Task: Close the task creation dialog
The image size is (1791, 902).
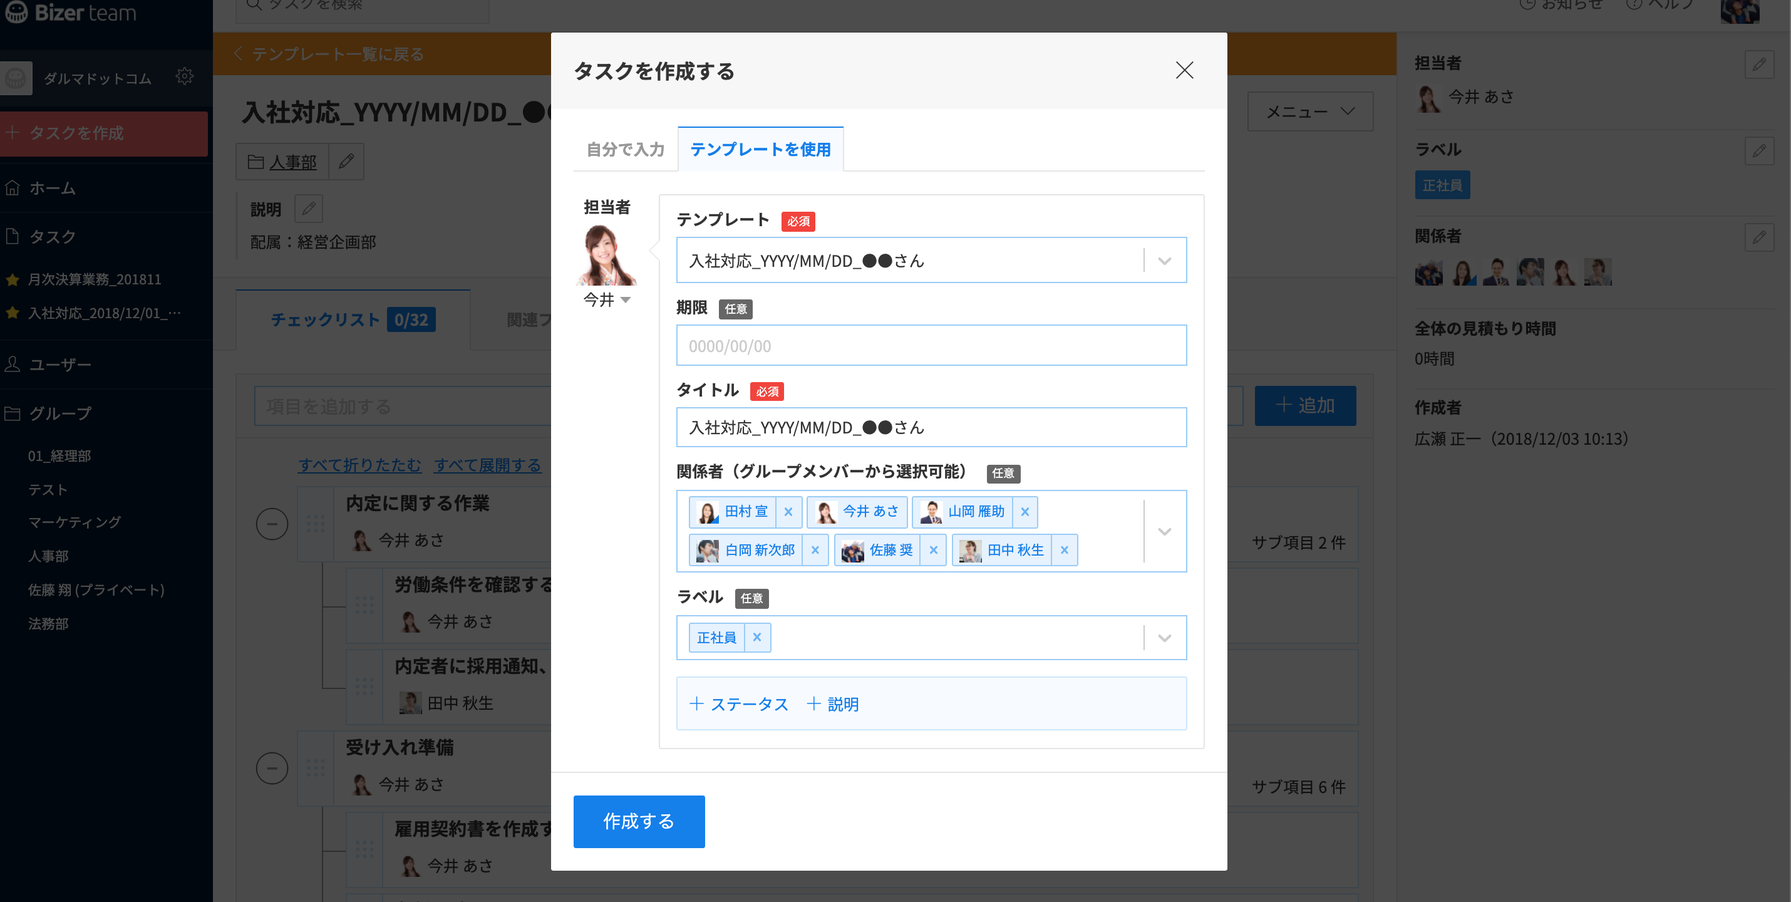Action: click(x=1184, y=70)
